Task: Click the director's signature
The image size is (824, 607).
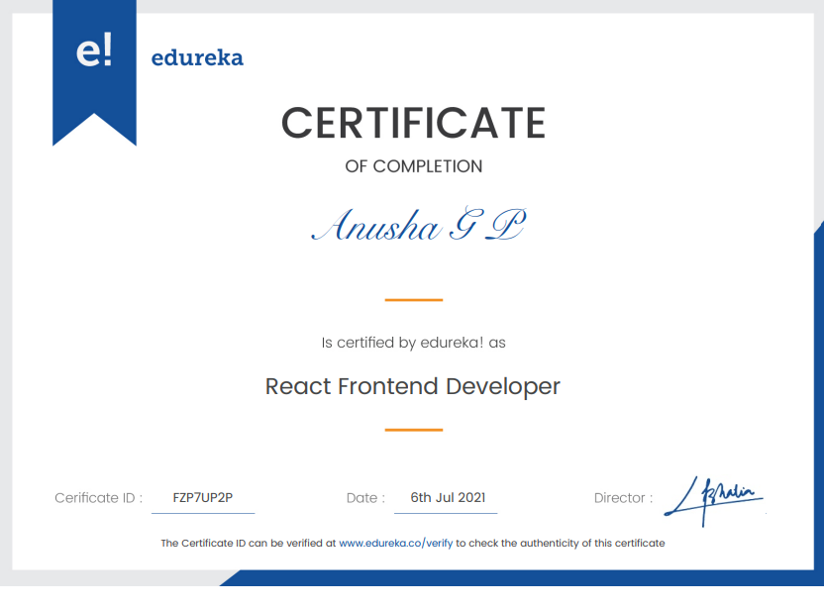Action: (x=713, y=495)
